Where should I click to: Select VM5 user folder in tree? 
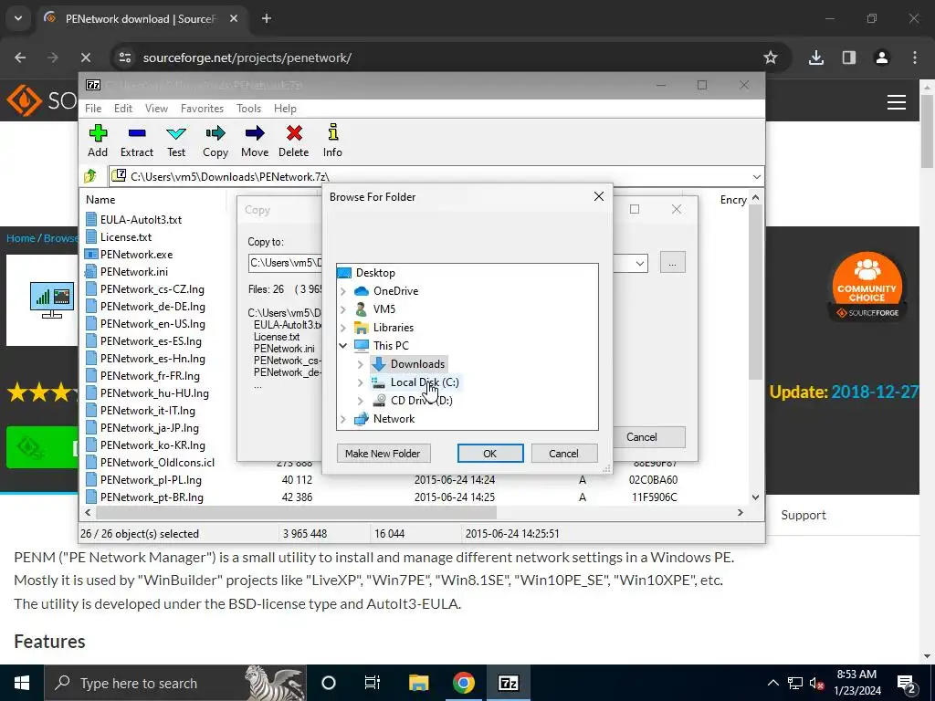pyautogui.click(x=374, y=309)
